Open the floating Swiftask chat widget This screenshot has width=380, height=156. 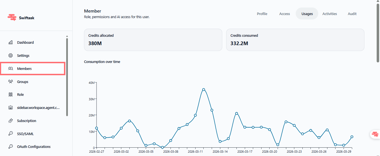click(x=375, y=134)
